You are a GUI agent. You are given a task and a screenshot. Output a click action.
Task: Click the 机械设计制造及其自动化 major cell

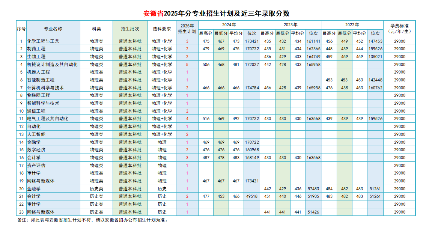point(52,65)
